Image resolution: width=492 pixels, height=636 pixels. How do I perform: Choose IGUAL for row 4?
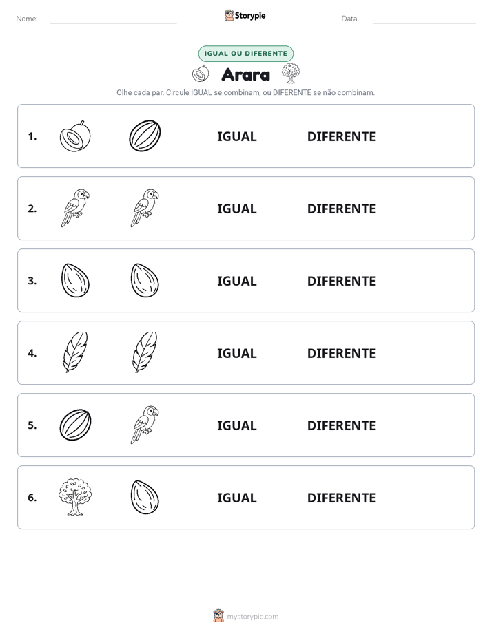[236, 353]
